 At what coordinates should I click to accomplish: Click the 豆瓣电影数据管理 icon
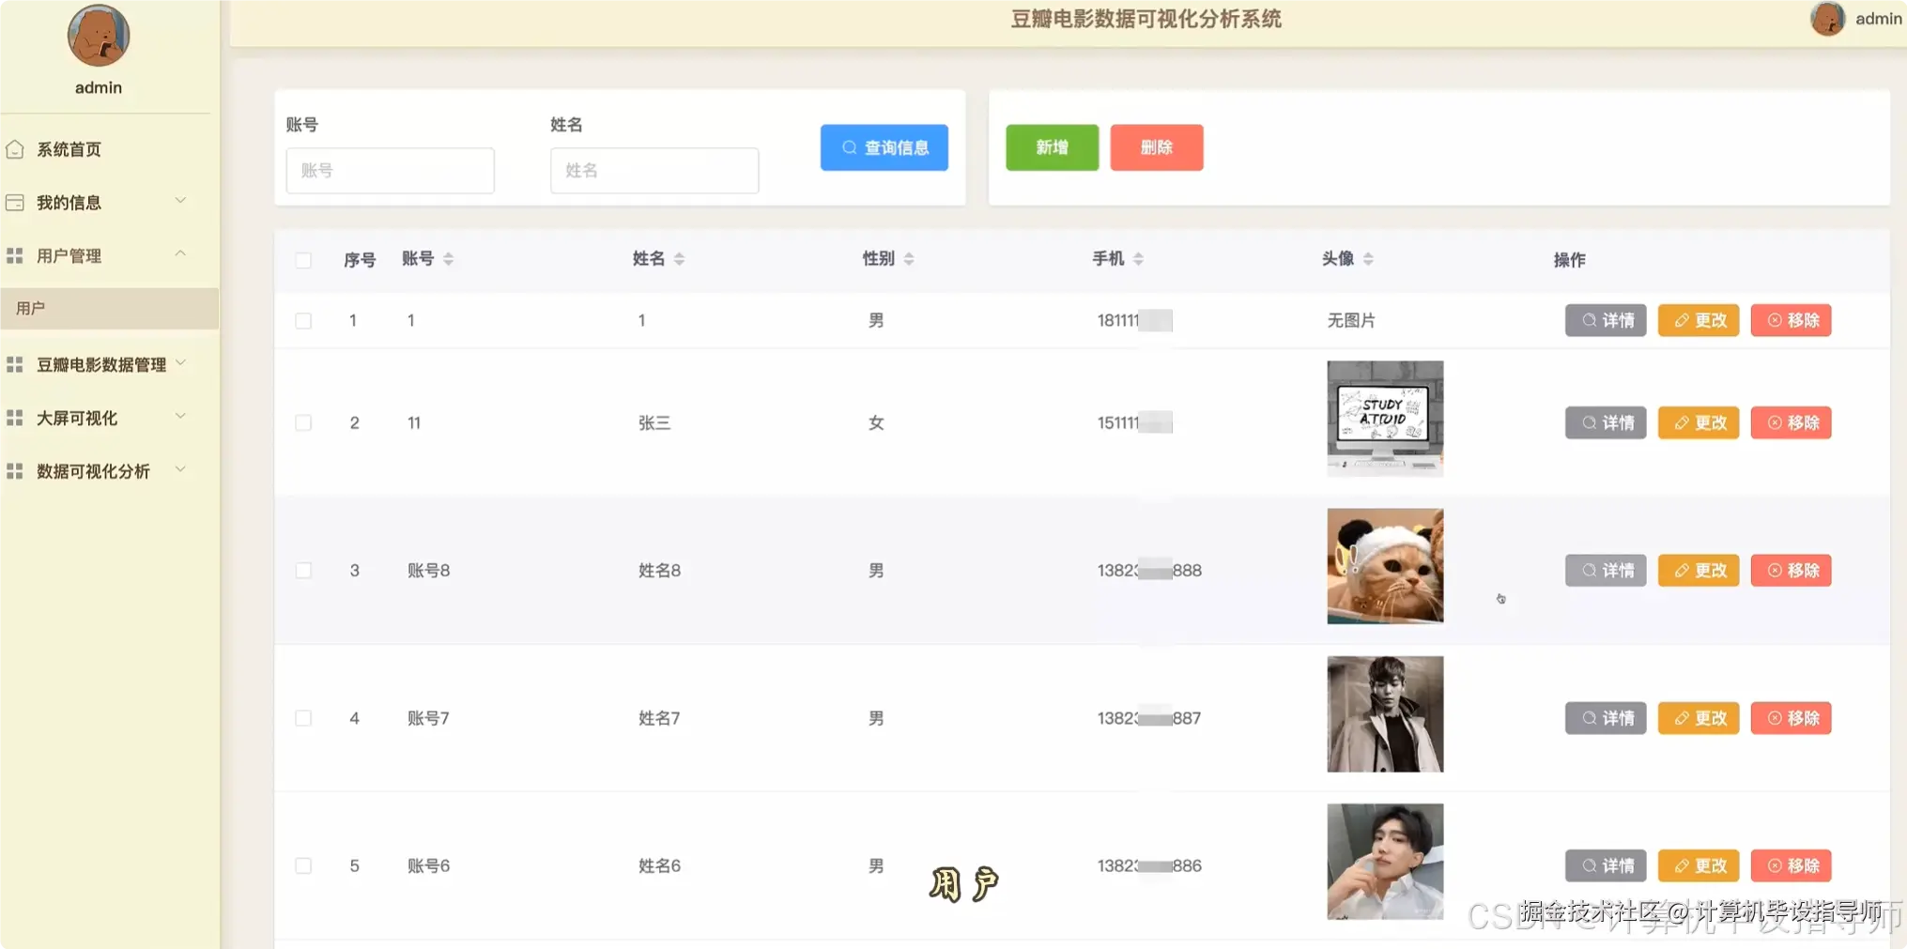[x=14, y=364]
